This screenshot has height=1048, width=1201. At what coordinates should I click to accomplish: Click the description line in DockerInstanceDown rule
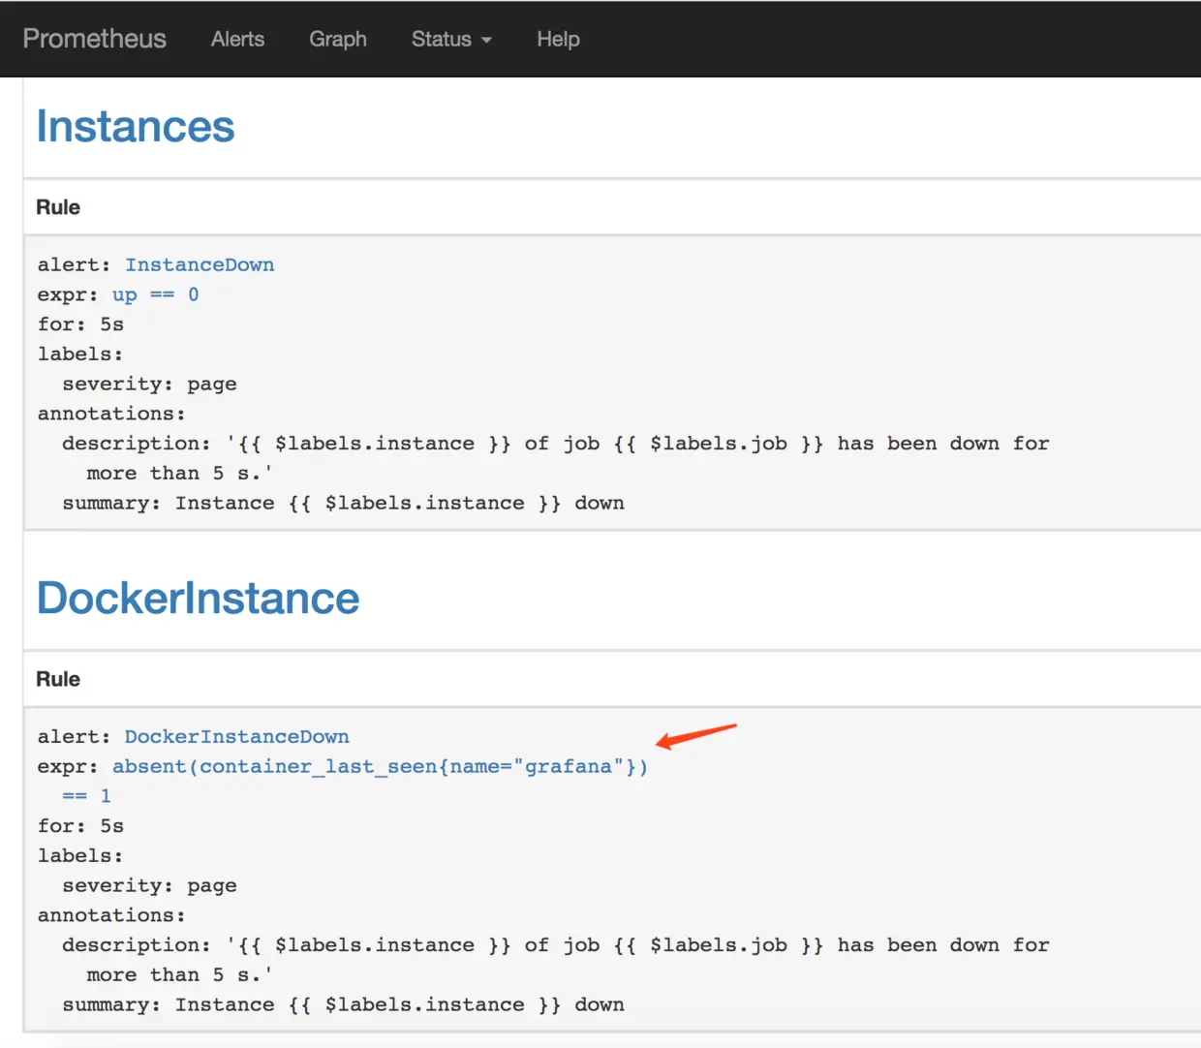click(x=555, y=944)
